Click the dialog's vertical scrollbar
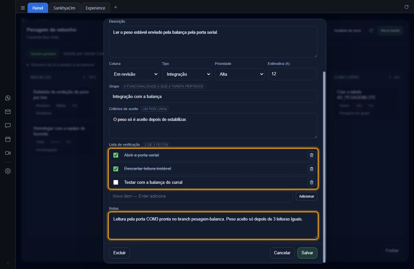Screen dimensions: 414x269 pos(325,167)
